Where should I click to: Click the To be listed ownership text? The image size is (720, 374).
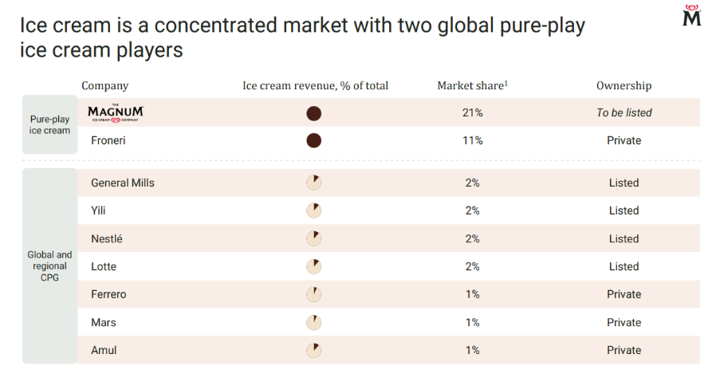click(x=624, y=112)
